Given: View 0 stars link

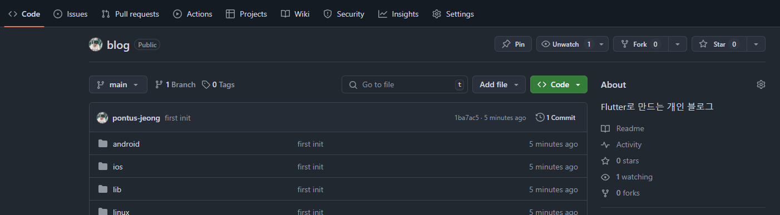Looking at the screenshot, I should point(628,161).
